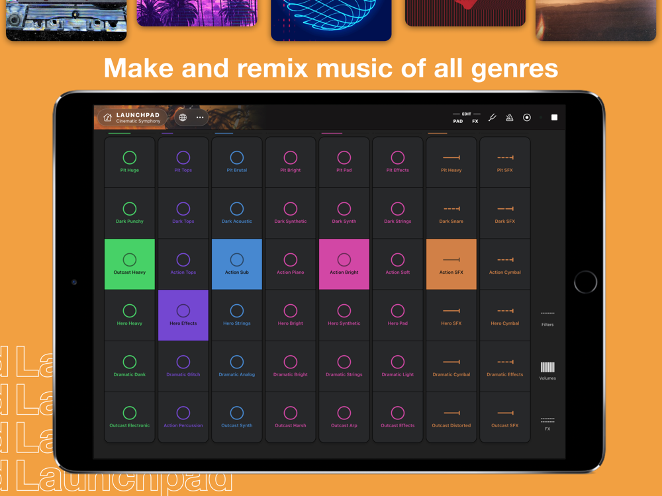The height and width of the screenshot is (496, 662).
Task: Launch the Outcast Effects pad
Action: pyautogui.click(x=398, y=417)
